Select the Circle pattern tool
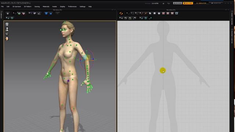 [x=159, y=13]
